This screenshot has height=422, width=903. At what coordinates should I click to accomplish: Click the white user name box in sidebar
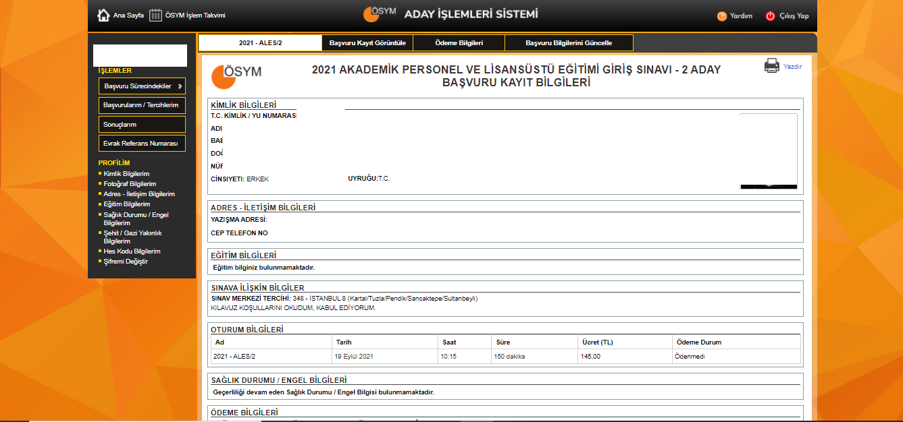tap(140, 55)
